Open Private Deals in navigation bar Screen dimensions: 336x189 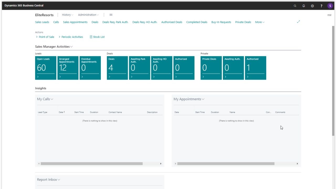[x=243, y=22]
